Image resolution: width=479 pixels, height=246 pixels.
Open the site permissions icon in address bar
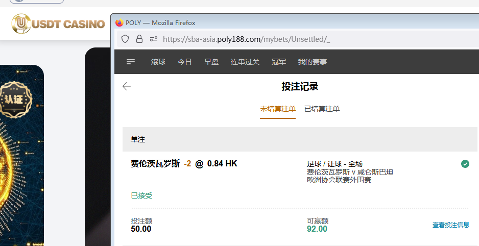pos(153,39)
